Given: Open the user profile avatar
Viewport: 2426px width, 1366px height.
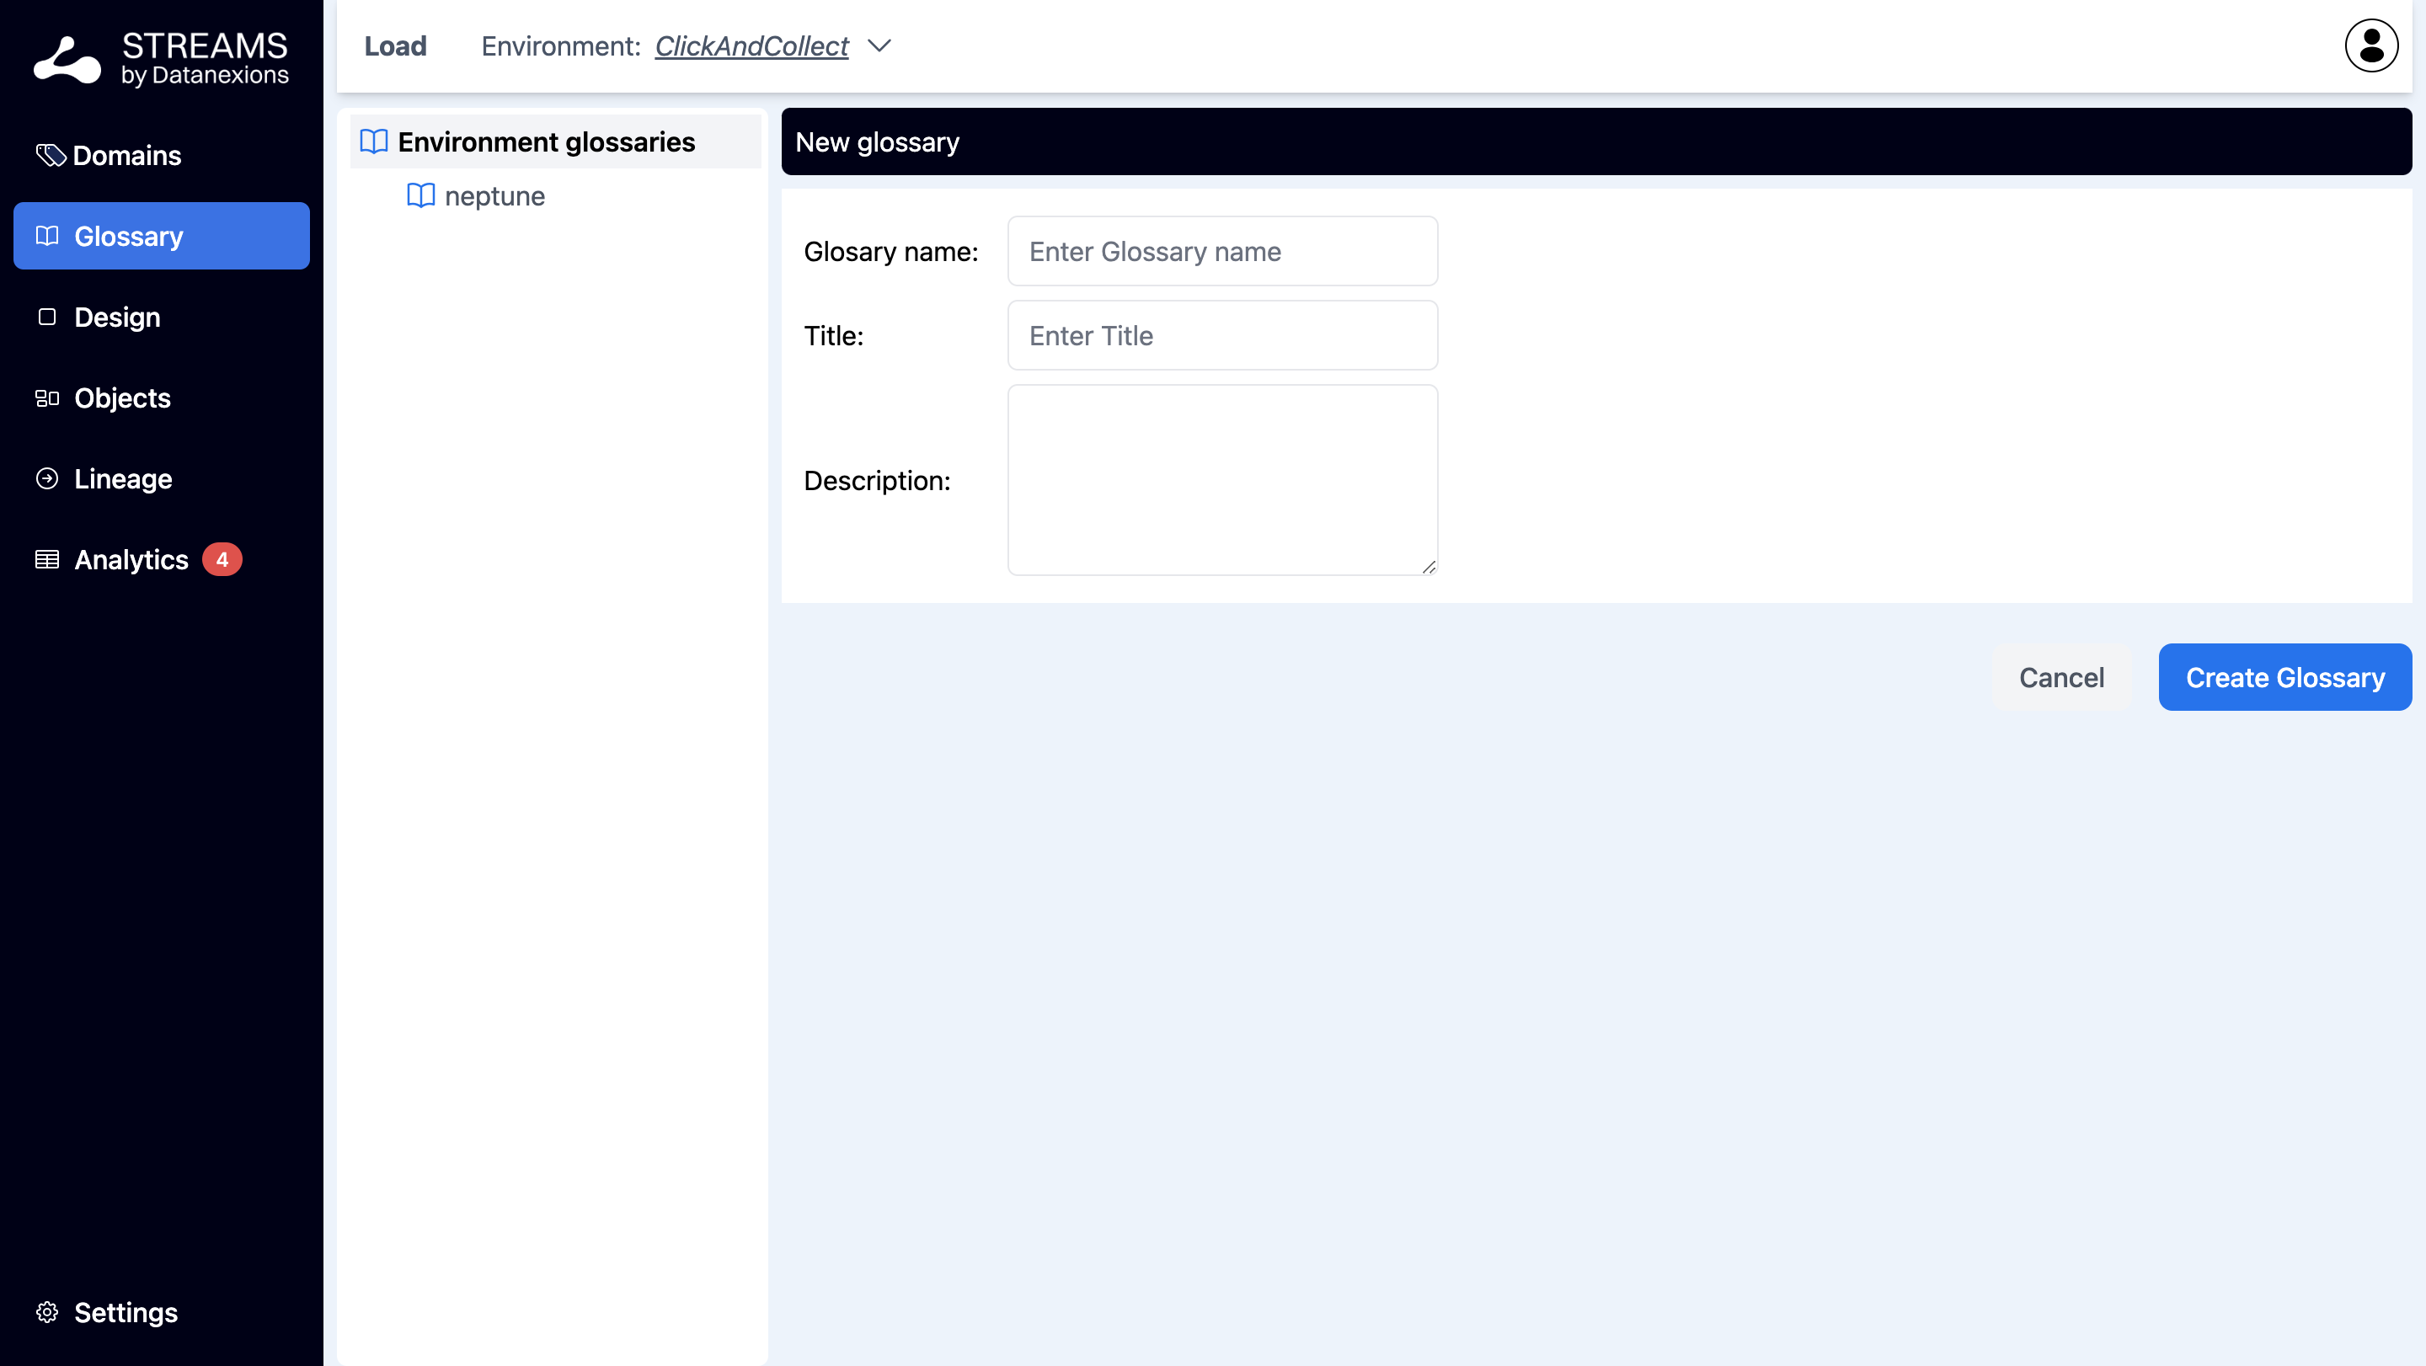Looking at the screenshot, I should tap(2370, 45).
